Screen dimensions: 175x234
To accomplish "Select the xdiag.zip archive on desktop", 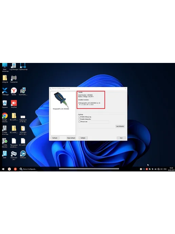I will click(x=5, y=79).
